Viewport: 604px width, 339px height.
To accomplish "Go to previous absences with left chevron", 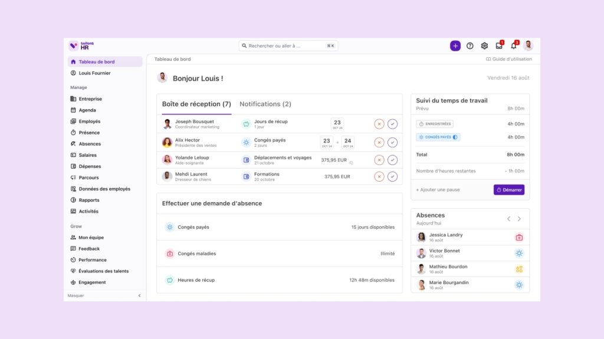I will (x=508, y=219).
